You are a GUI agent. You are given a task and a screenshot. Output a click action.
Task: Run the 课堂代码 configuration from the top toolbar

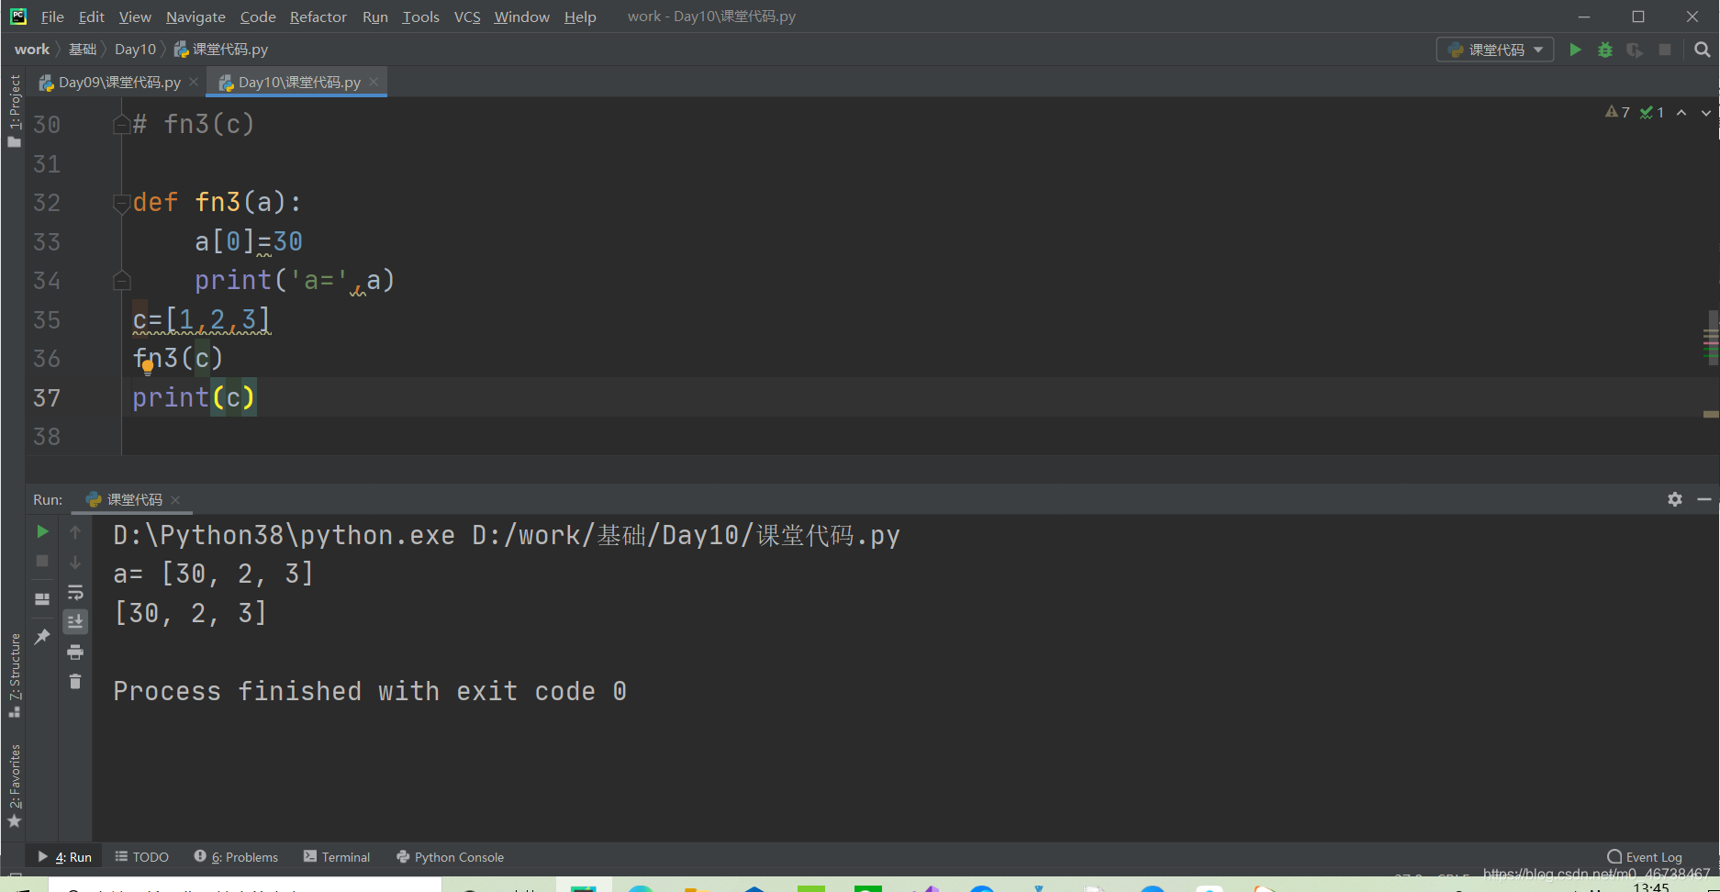[1575, 50]
